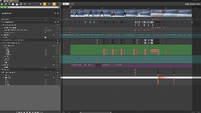201x113 pixels.
Task: Click the Save As toolbar icon
Action: click(x=6, y=4)
